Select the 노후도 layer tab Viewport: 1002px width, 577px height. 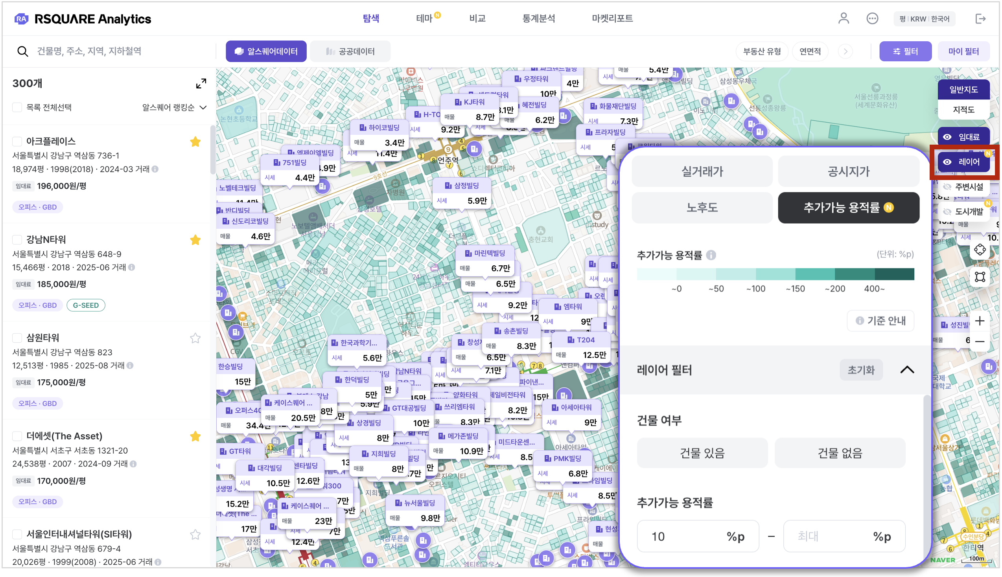tap(702, 208)
